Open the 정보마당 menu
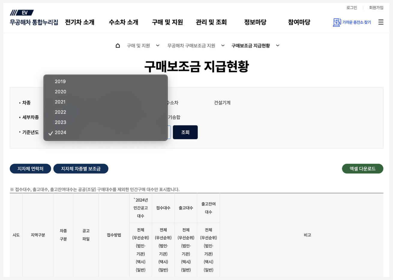The image size is (393, 280). (255, 22)
